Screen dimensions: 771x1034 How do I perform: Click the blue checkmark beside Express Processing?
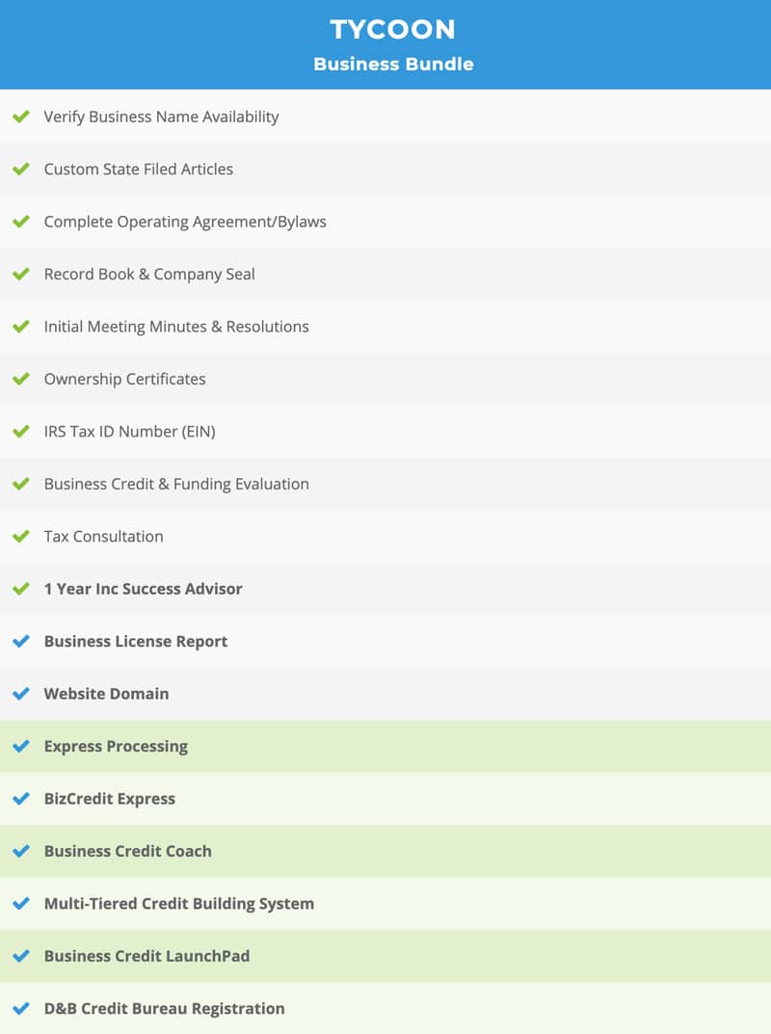(21, 746)
